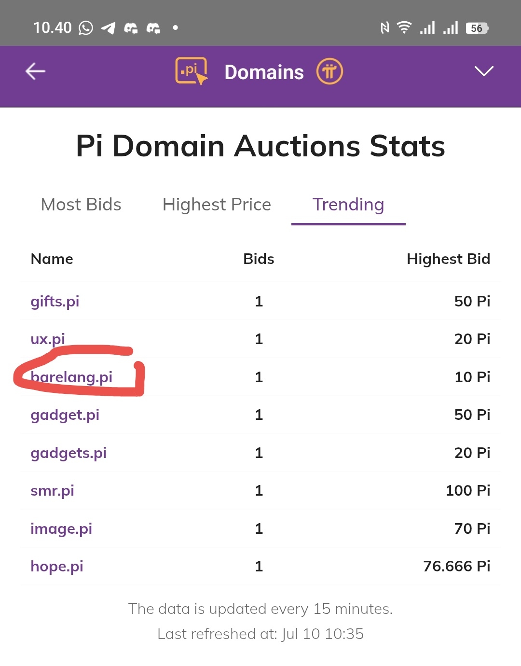Switch to the Most Bids tab
521x666 pixels.
(x=81, y=205)
